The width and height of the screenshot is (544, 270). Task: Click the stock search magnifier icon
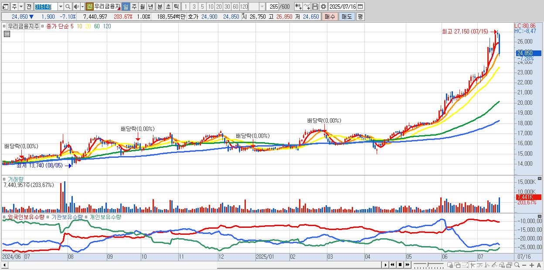(x=68, y=7)
